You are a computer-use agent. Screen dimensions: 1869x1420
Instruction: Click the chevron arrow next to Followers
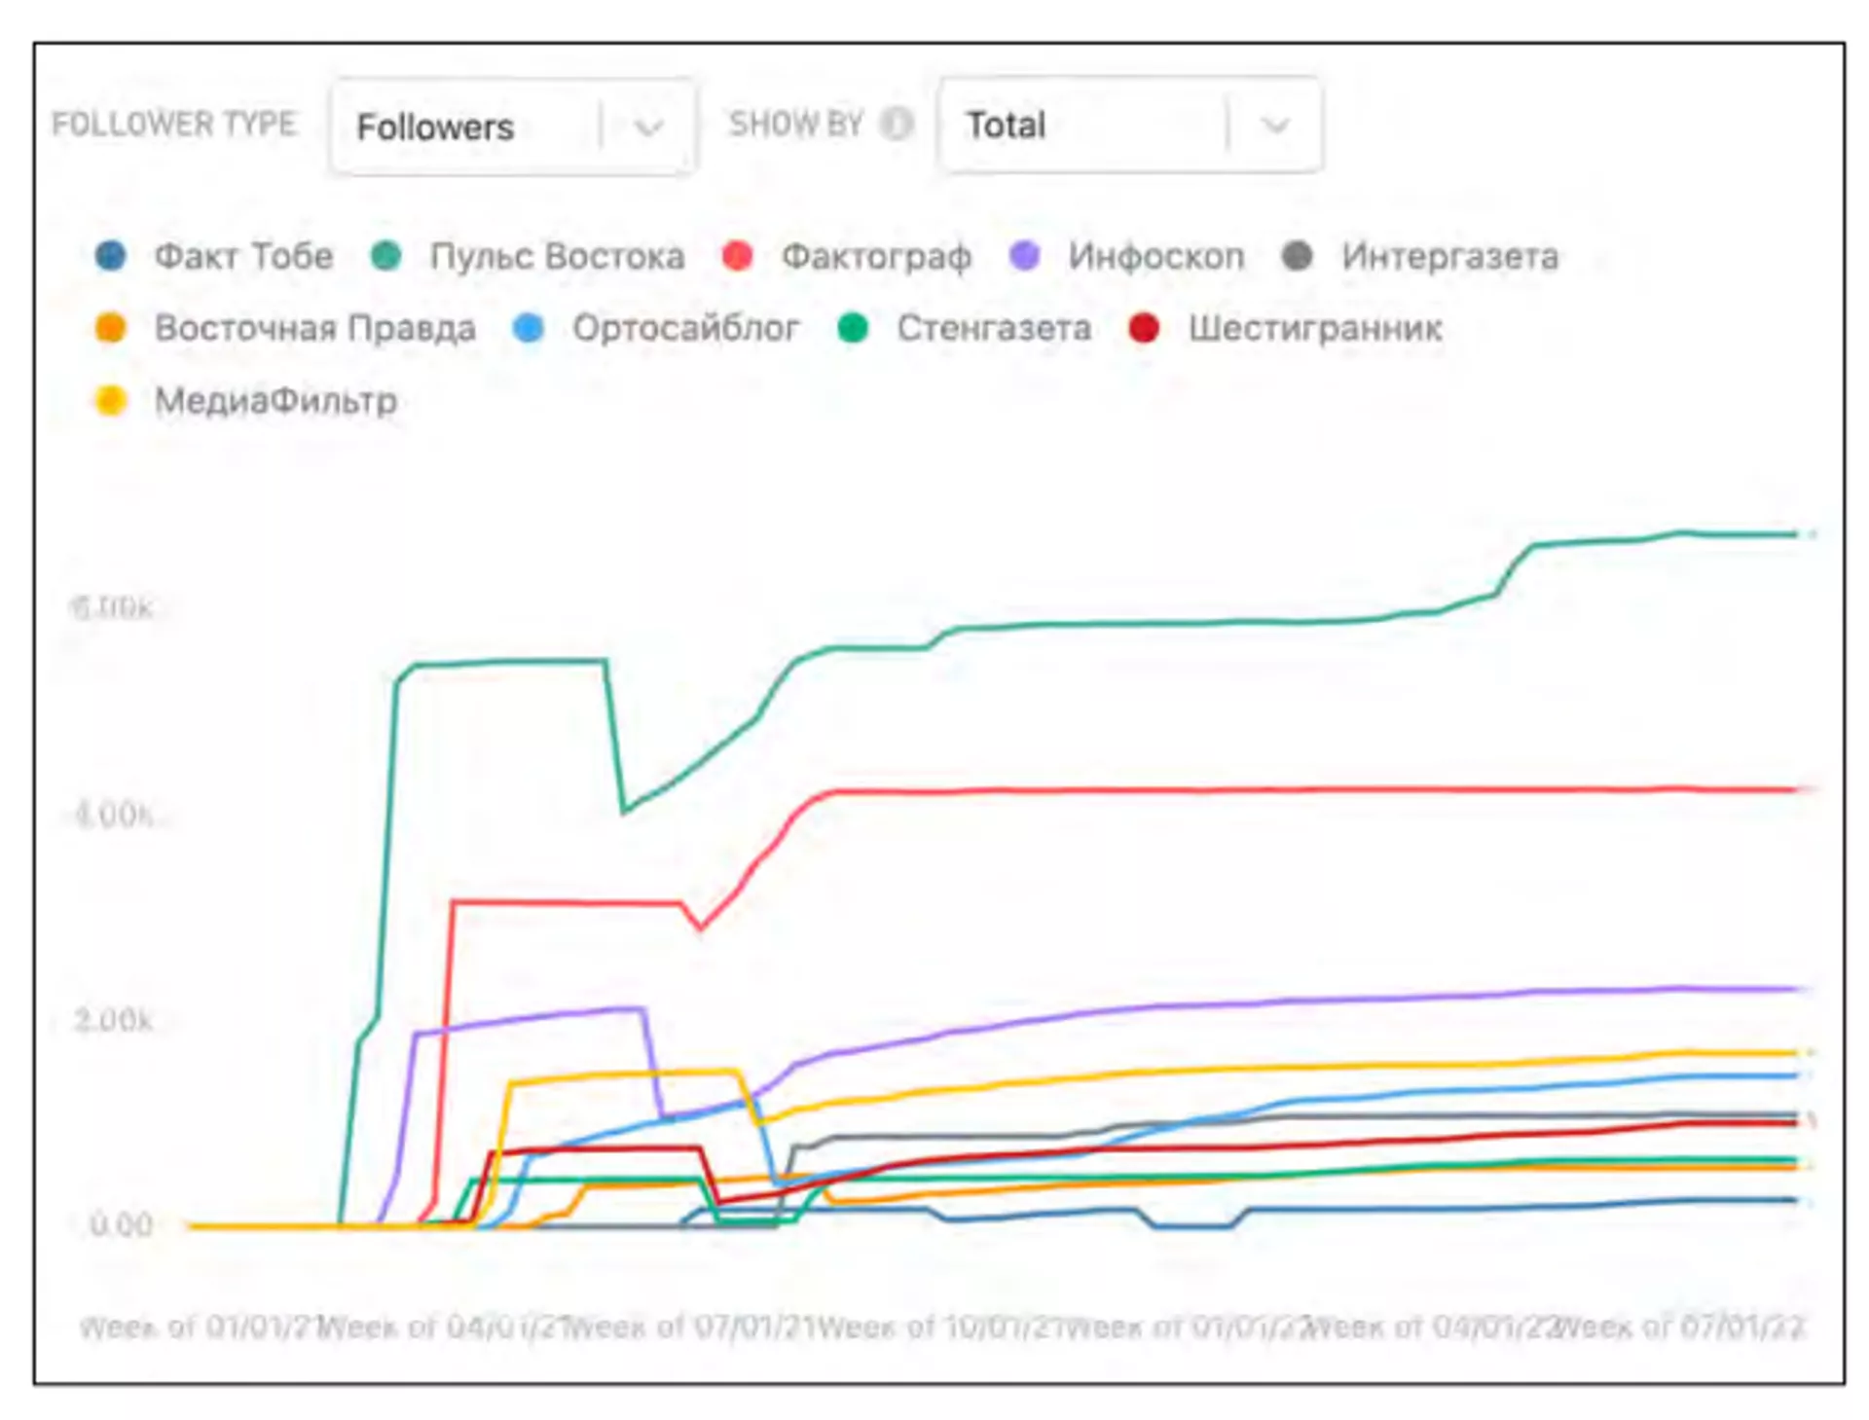tap(648, 127)
